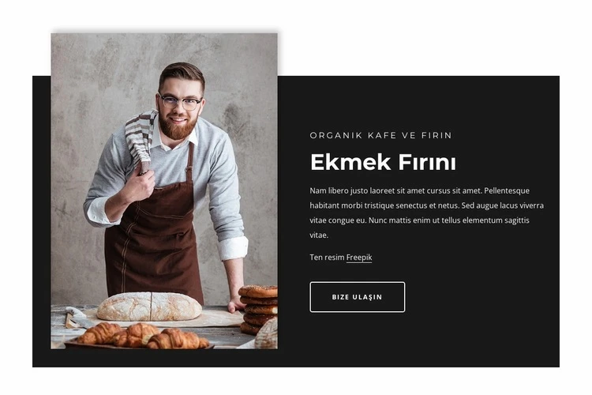Click the croissants in the photo
This screenshot has height=395, width=592.
[142, 336]
